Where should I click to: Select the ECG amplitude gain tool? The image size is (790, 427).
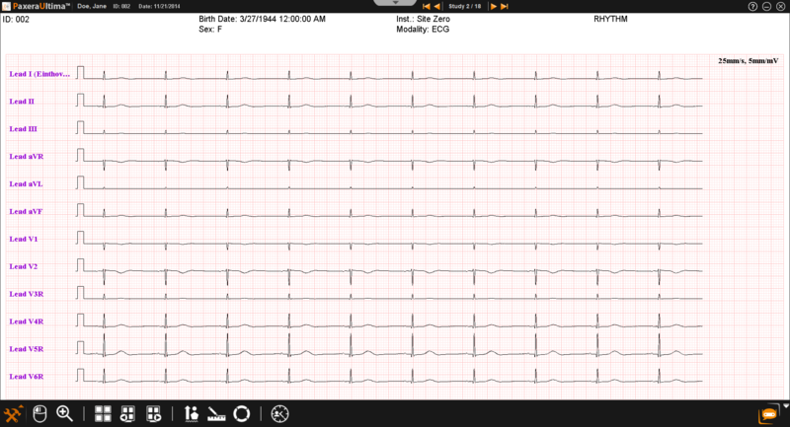click(192, 414)
